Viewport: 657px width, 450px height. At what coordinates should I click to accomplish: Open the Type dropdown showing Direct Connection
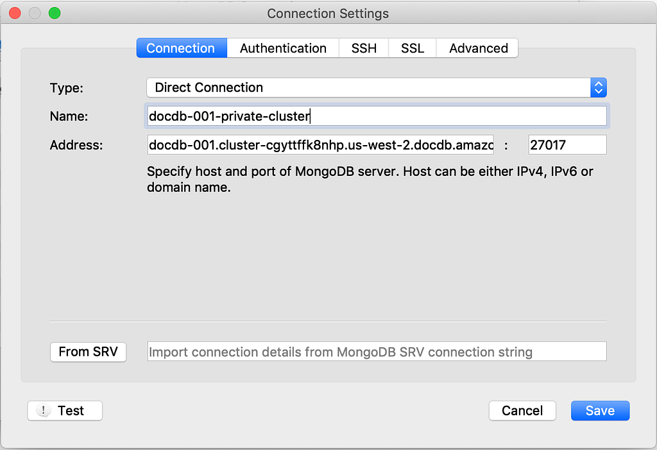click(376, 88)
